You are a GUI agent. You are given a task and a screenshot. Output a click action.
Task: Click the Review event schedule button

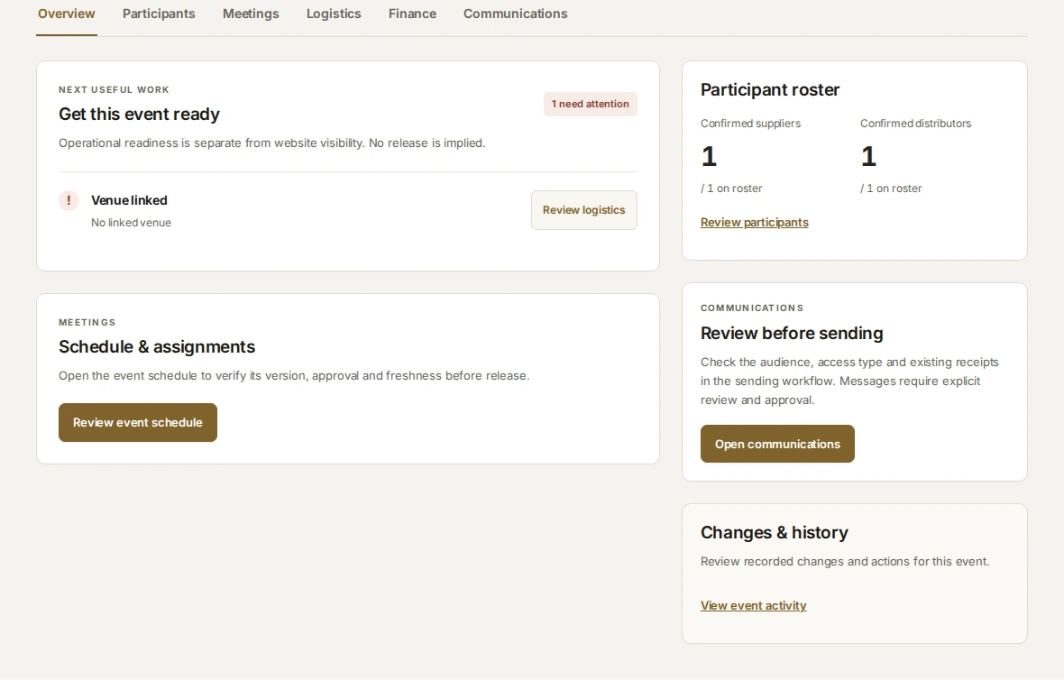click(138, 423)
